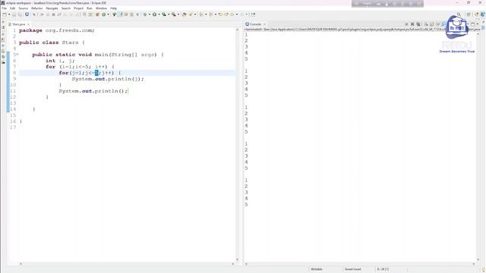
Task: Click the Suspend debug icon
Action: [x=47, y=14]
